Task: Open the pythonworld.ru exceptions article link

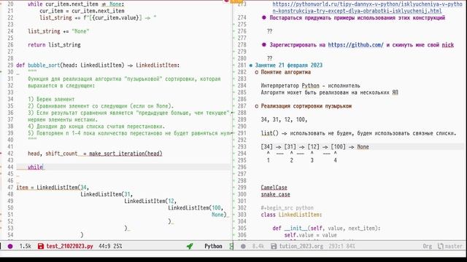Action: (367, 7)
